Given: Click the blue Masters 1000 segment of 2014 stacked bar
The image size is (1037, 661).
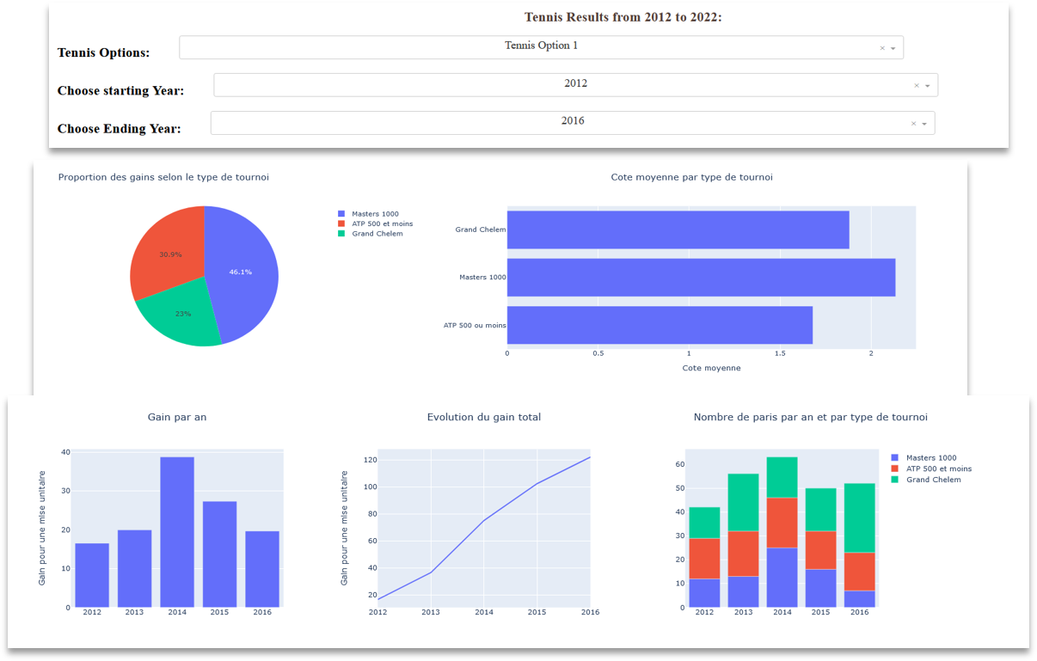Looking at the screenshot, I should tap(782, 578).
